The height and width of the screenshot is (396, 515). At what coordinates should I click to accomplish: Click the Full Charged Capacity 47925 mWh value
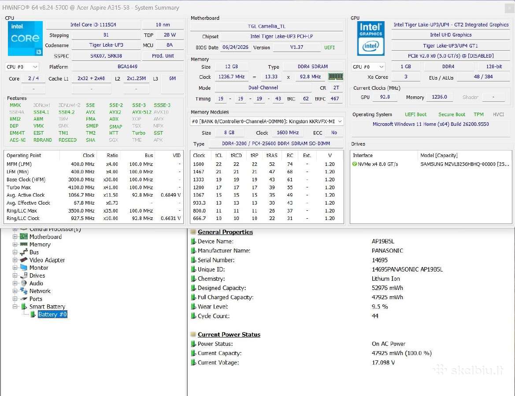387,297
